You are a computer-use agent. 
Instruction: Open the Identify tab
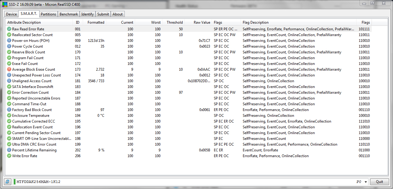coord(88,14)
